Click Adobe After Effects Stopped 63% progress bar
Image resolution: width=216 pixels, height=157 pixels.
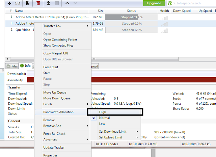tap(131, 17)
